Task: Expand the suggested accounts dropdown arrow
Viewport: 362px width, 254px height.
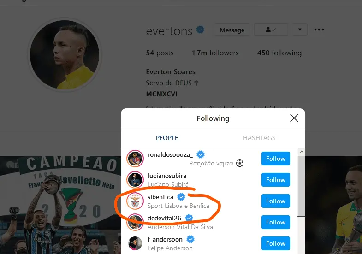Action: [x=300, y=30]
